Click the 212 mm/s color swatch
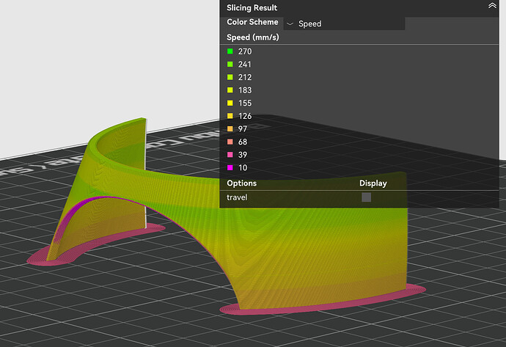506x347 pixels. click(x=230, y=77)
